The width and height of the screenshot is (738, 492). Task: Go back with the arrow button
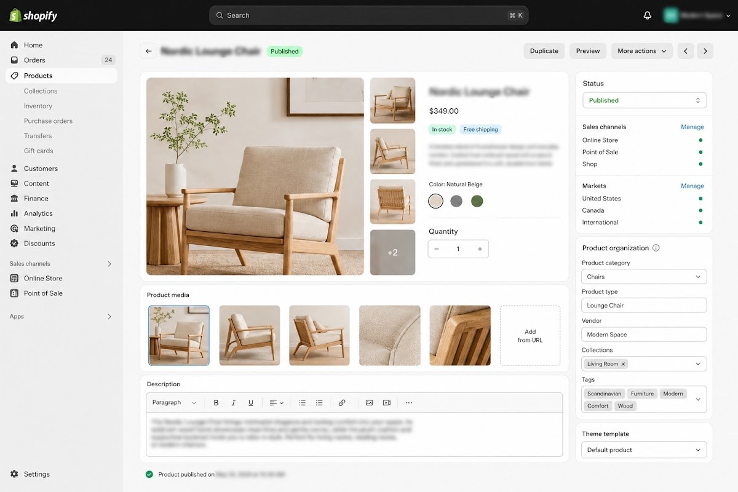[148, 51]
